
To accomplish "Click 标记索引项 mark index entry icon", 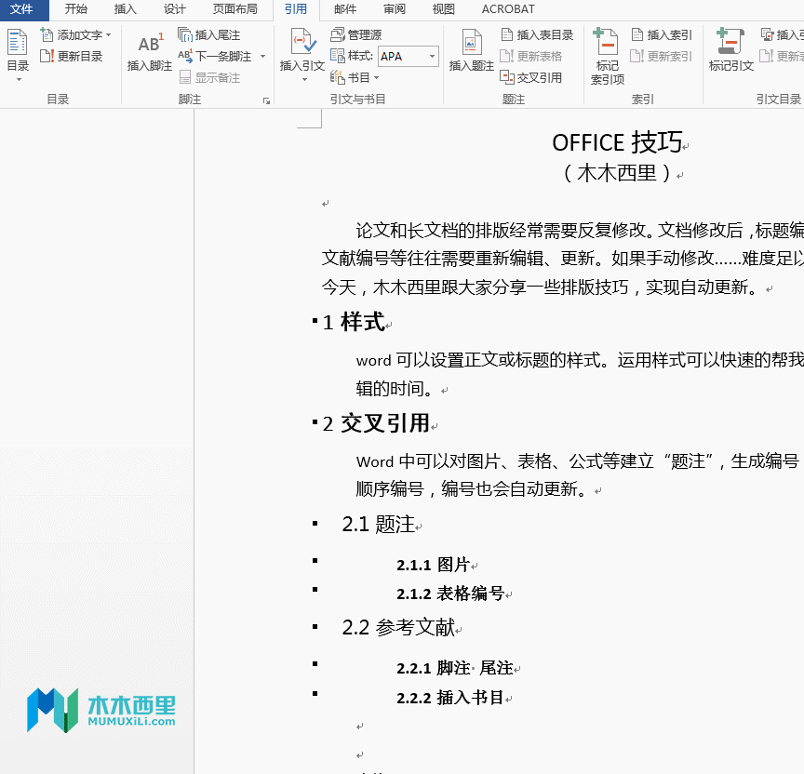I will tap(607, 42).
